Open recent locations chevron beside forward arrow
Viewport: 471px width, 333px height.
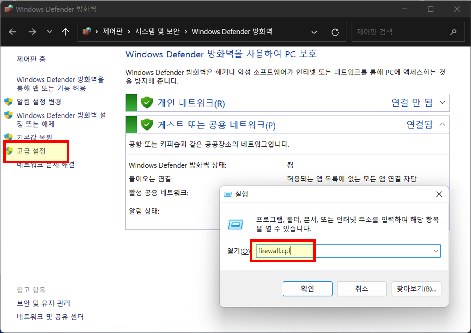pyautogui.click(x=49, y=32)
